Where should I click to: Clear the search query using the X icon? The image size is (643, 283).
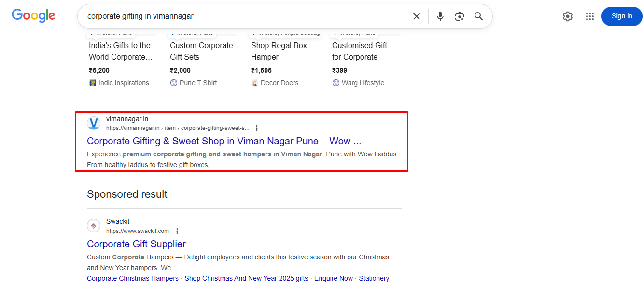416,16
